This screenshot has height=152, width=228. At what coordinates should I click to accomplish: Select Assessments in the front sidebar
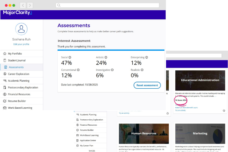click(21, 67)
